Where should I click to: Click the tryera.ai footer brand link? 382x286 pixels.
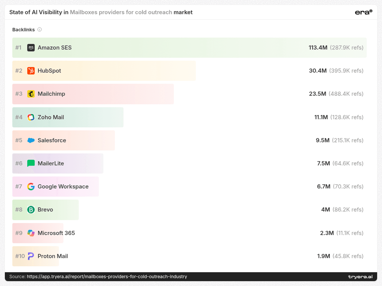360,277
